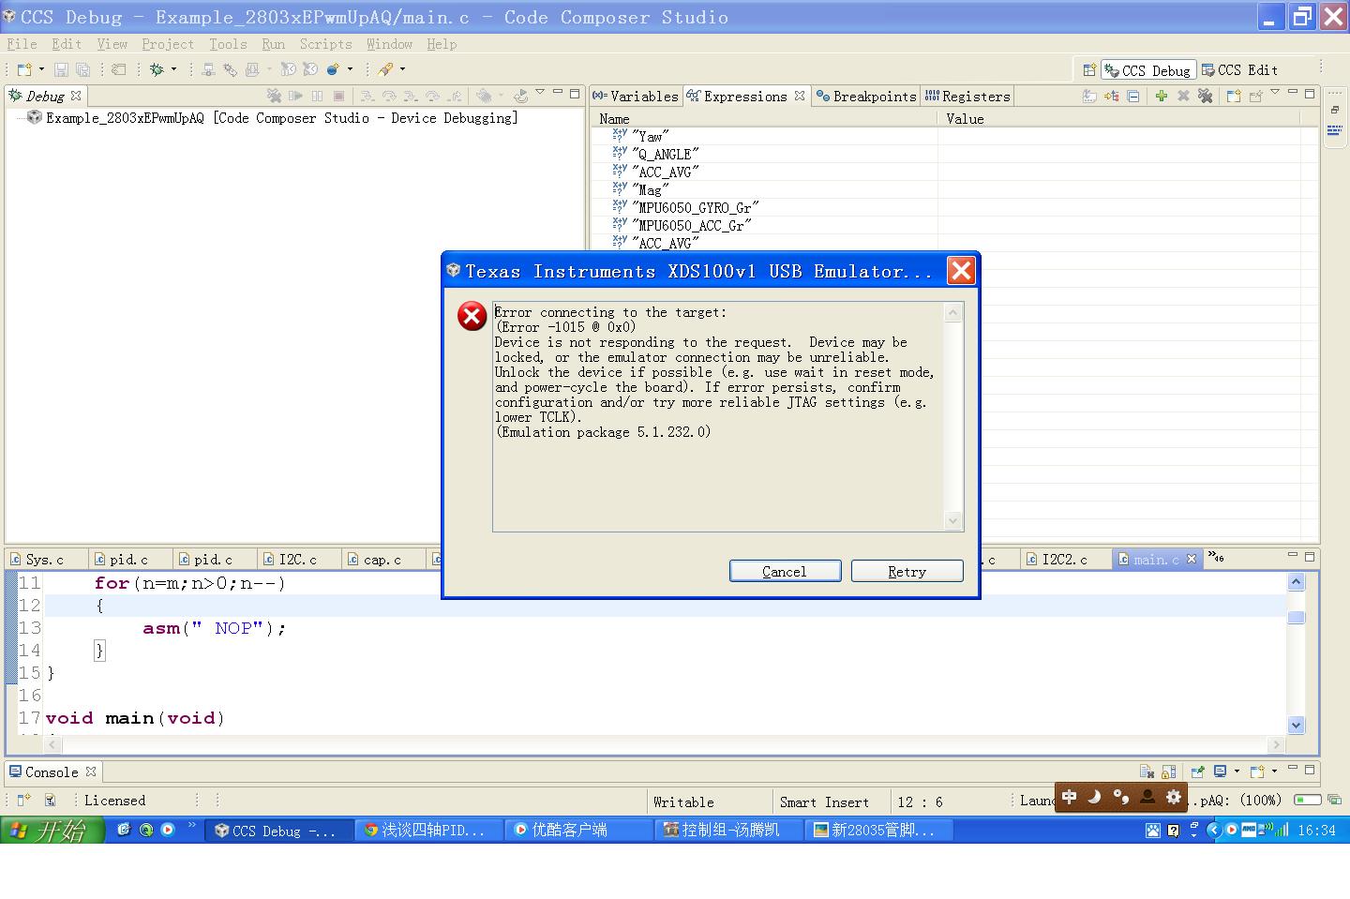Click the Debug bug toolbar icon
1350x899 pixels.
click(x=157, y=69)
